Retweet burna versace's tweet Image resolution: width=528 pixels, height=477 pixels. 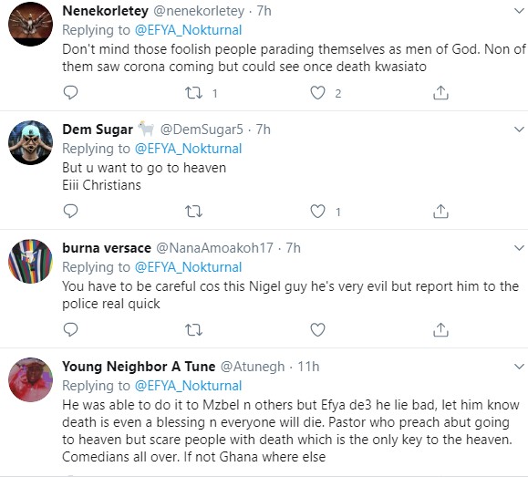pyautogui.click(x=194, y=330)
